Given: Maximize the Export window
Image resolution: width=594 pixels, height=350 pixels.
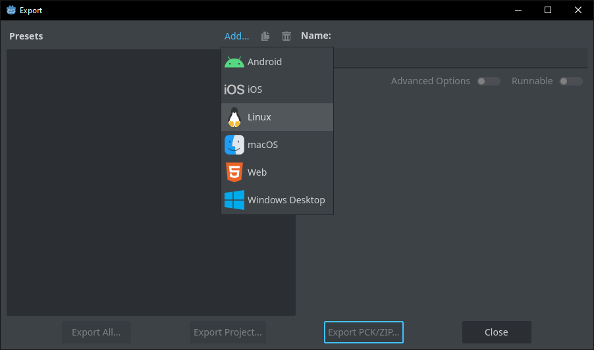Looking at the screenshot, I should [548, 11].
